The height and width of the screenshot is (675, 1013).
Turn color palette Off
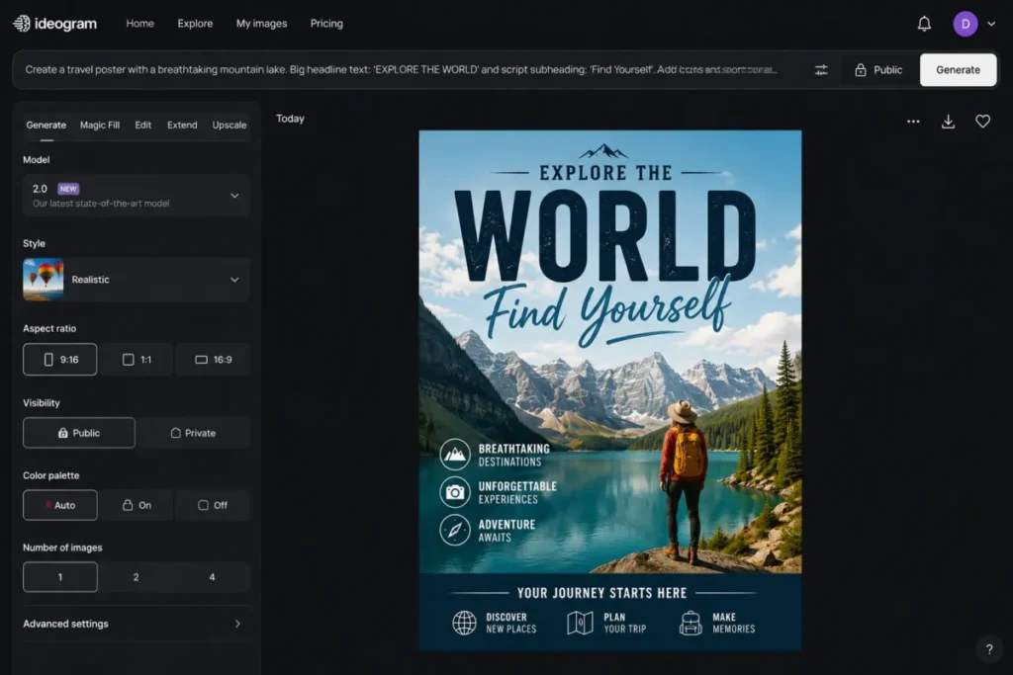213,505
